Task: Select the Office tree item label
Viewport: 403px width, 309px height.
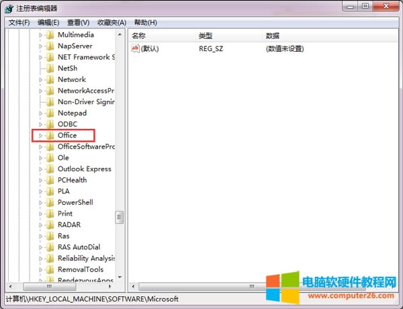Action: [x=67, y=135]
